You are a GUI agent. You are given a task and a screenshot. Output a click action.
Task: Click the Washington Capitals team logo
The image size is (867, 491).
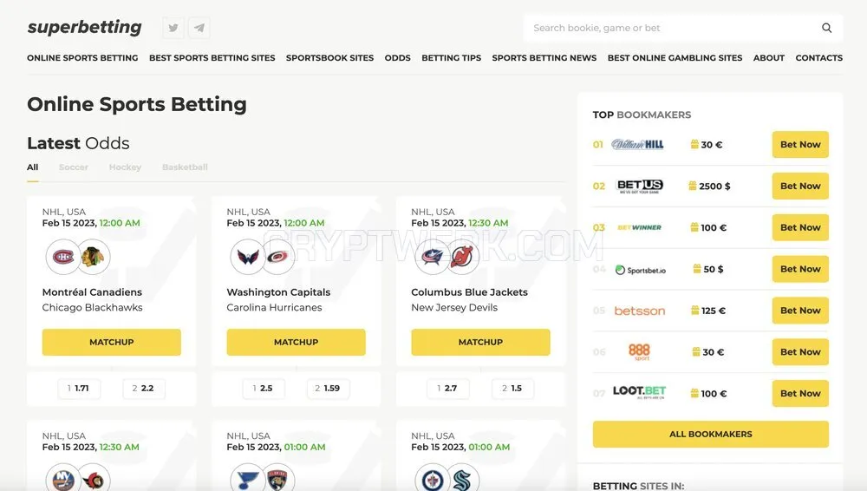pyautogui.click(x=247, y=257)
